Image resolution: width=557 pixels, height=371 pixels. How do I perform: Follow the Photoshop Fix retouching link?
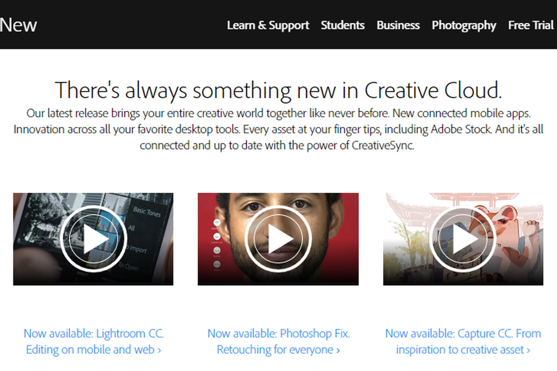[278, 341]
